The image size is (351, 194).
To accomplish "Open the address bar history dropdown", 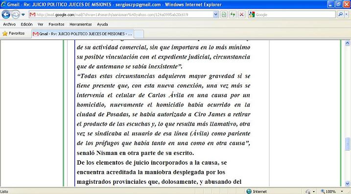I will pyautogui.click(x=215, y=15).
